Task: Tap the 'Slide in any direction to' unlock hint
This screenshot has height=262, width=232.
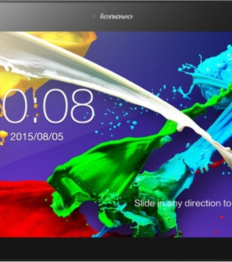Action: [x=183, y=203]
